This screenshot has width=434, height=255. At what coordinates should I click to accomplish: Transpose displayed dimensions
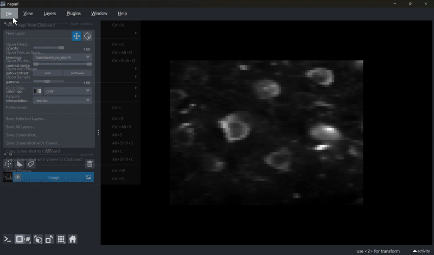coord(49,239)
